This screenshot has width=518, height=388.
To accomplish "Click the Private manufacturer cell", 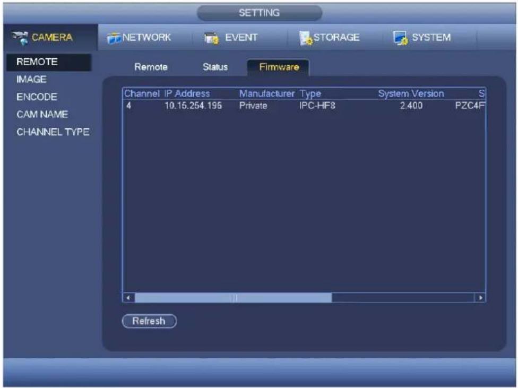I will click(253, 106).
